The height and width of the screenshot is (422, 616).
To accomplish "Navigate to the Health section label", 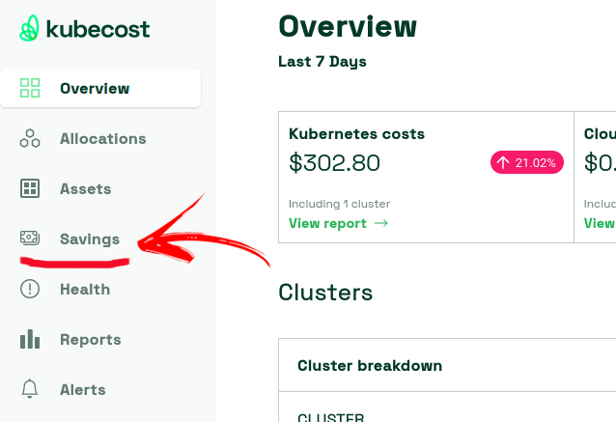I will pyautogui.click(x=85, y=290).
